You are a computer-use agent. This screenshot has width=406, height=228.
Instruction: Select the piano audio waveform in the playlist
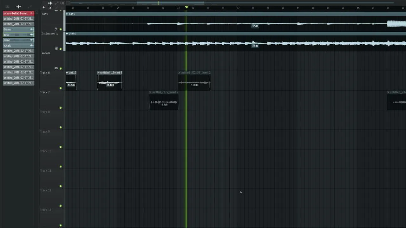tap(236, 43)
